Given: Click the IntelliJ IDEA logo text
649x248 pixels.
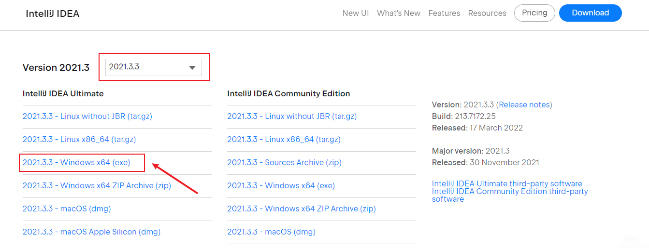Looking at the screenshot, I should pyautogui.click(x=52, y=13).
